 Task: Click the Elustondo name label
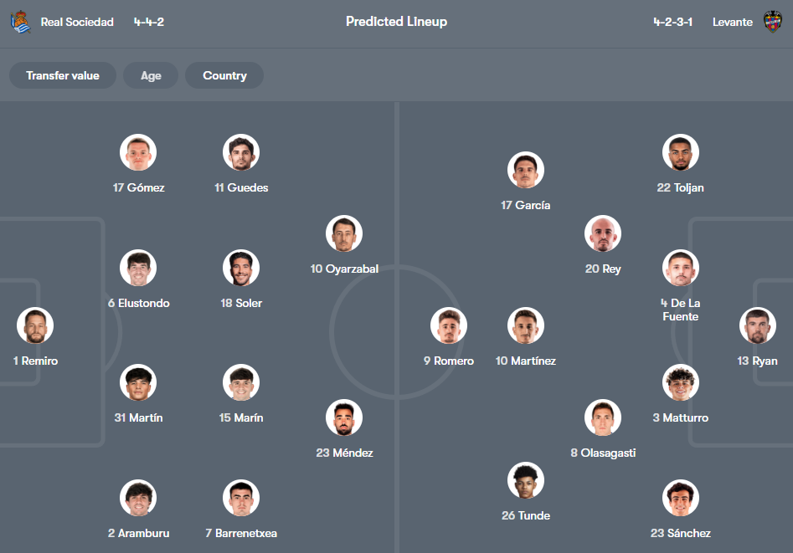[138, 303]
